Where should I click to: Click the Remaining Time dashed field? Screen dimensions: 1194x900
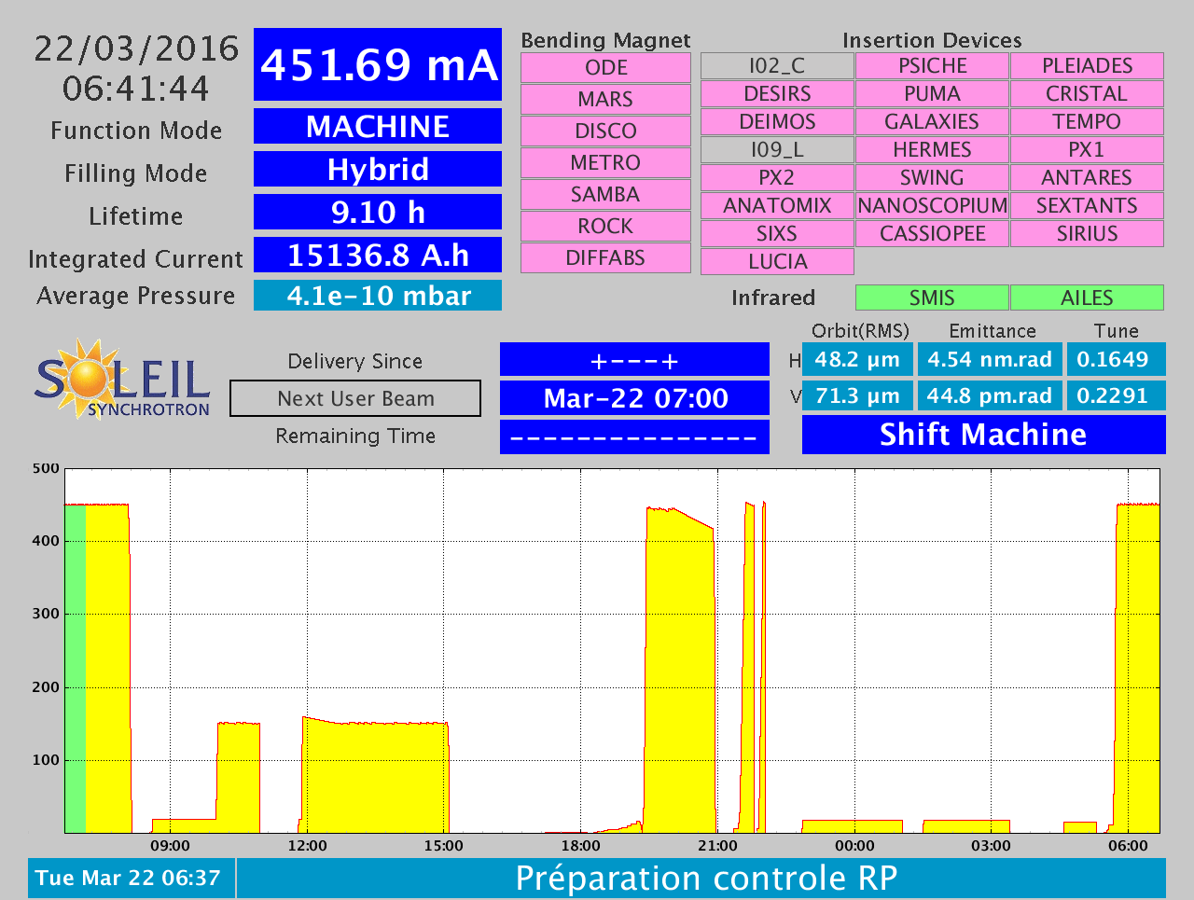[x=634, y=436]
